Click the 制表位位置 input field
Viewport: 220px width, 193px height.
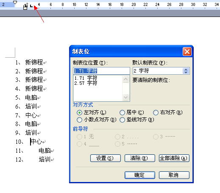click(101, 71)
